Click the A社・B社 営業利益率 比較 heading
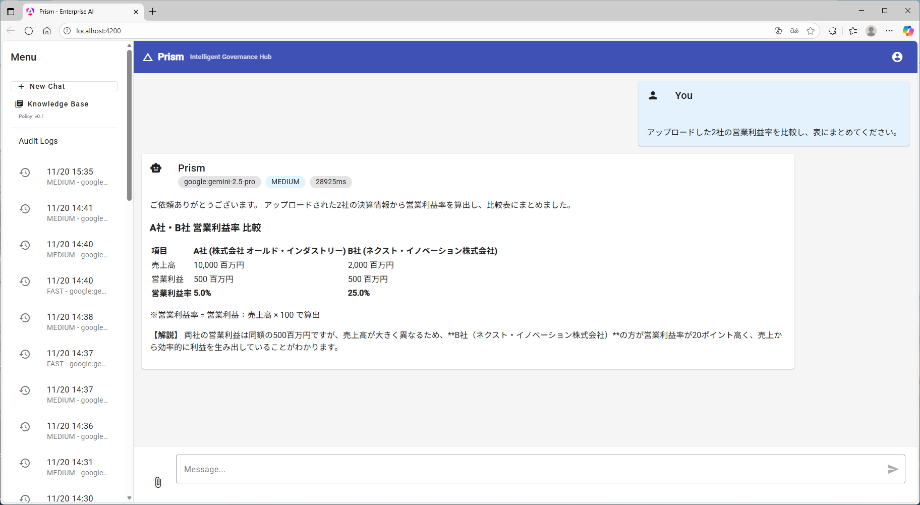 click(205, 228)
